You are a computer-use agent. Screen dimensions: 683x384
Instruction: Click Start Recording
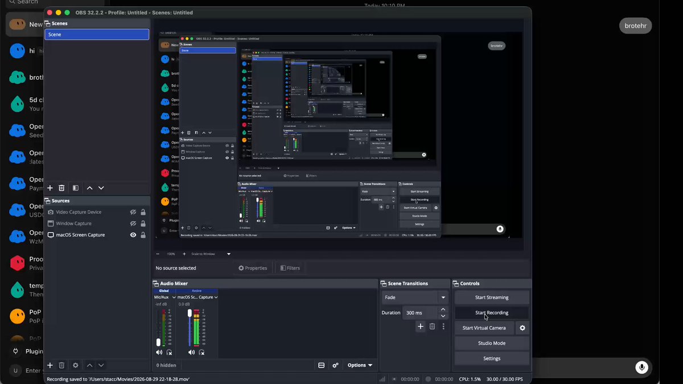(x=492, y=313)
